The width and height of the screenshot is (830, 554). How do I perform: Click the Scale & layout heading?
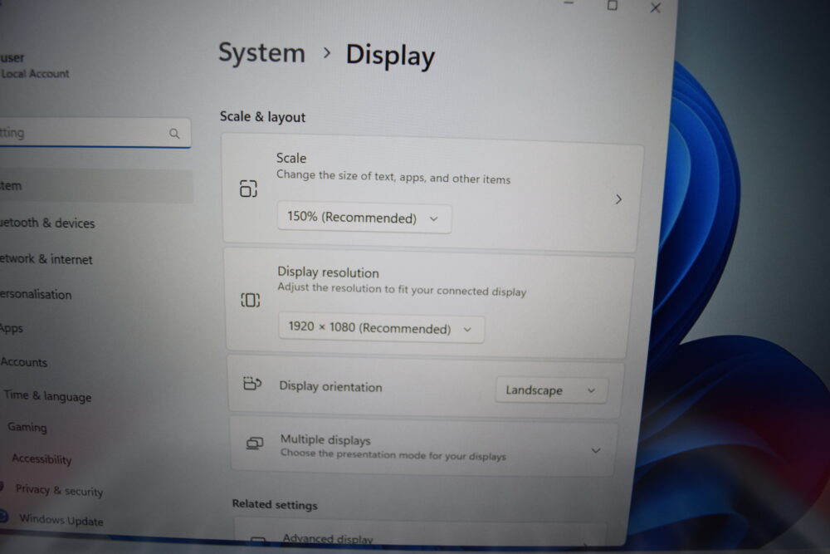262,116
